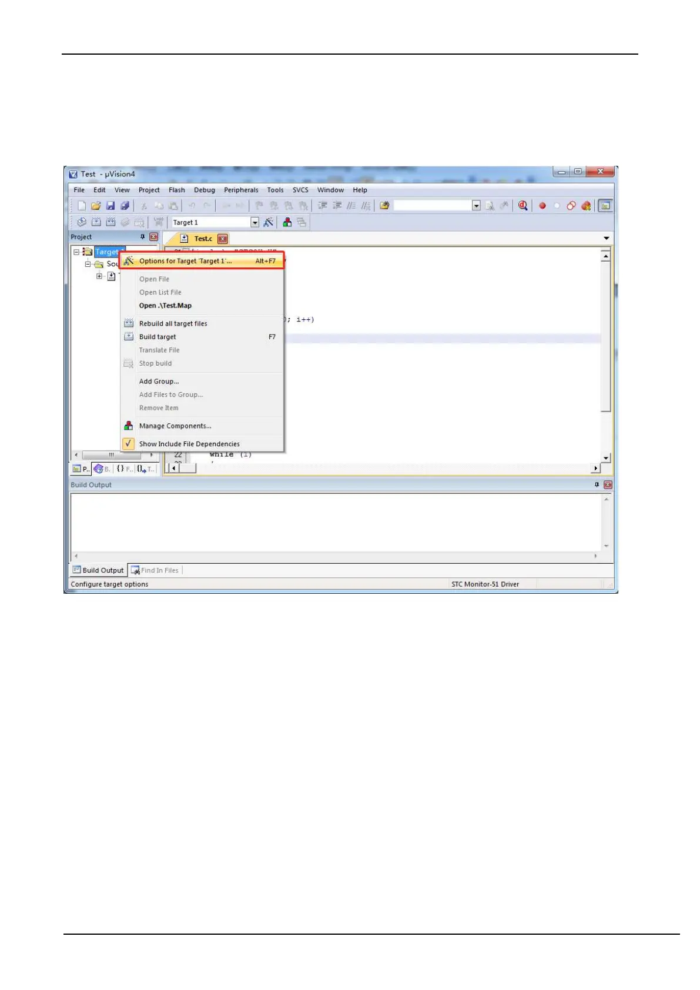Expand the source file tree node
700x990 pixels.
tap(99, 276)
